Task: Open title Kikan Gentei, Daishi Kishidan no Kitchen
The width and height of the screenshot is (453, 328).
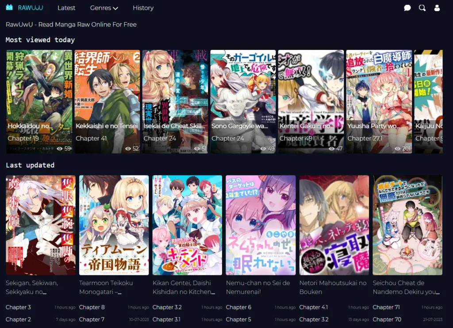Action: click(x=184, y=287)
